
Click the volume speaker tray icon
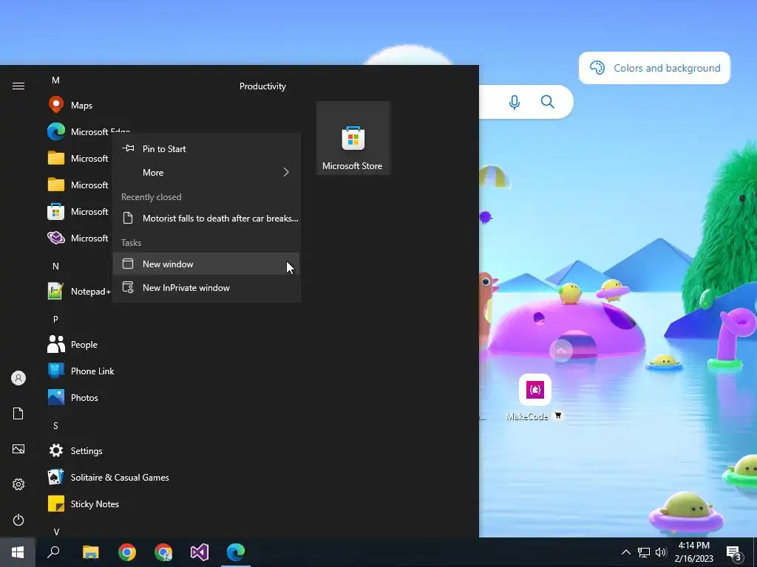click(661, 552)
